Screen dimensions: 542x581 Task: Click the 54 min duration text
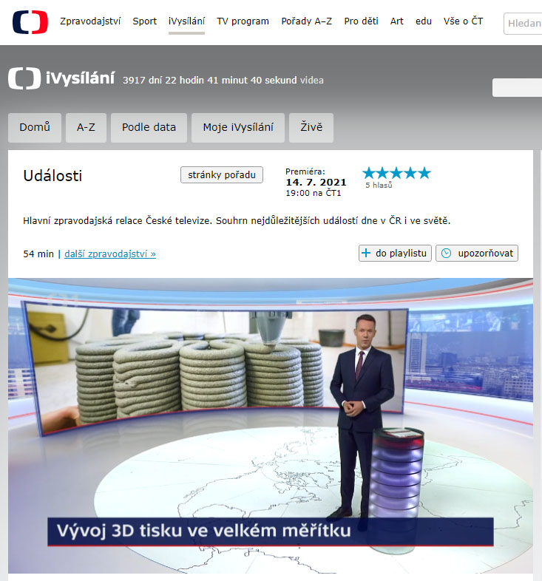38,254
